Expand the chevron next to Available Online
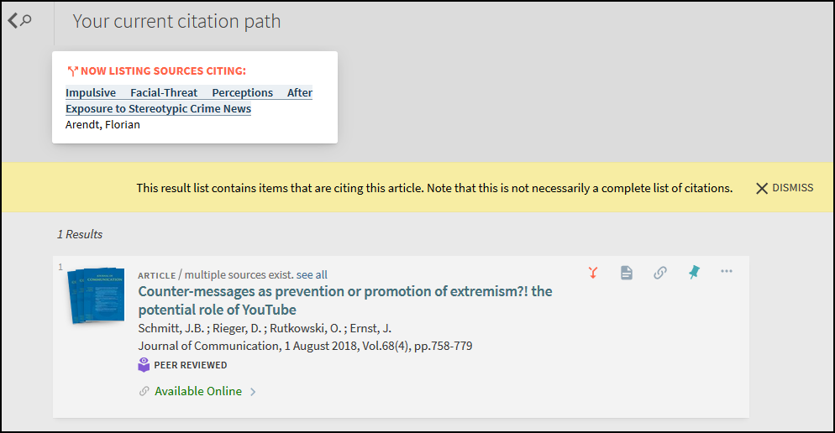 (253, 392)
